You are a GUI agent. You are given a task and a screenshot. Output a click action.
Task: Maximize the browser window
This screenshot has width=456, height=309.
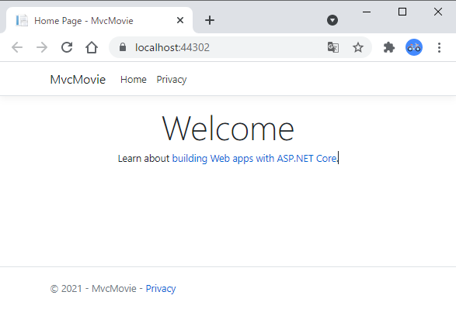click(402, 12)
